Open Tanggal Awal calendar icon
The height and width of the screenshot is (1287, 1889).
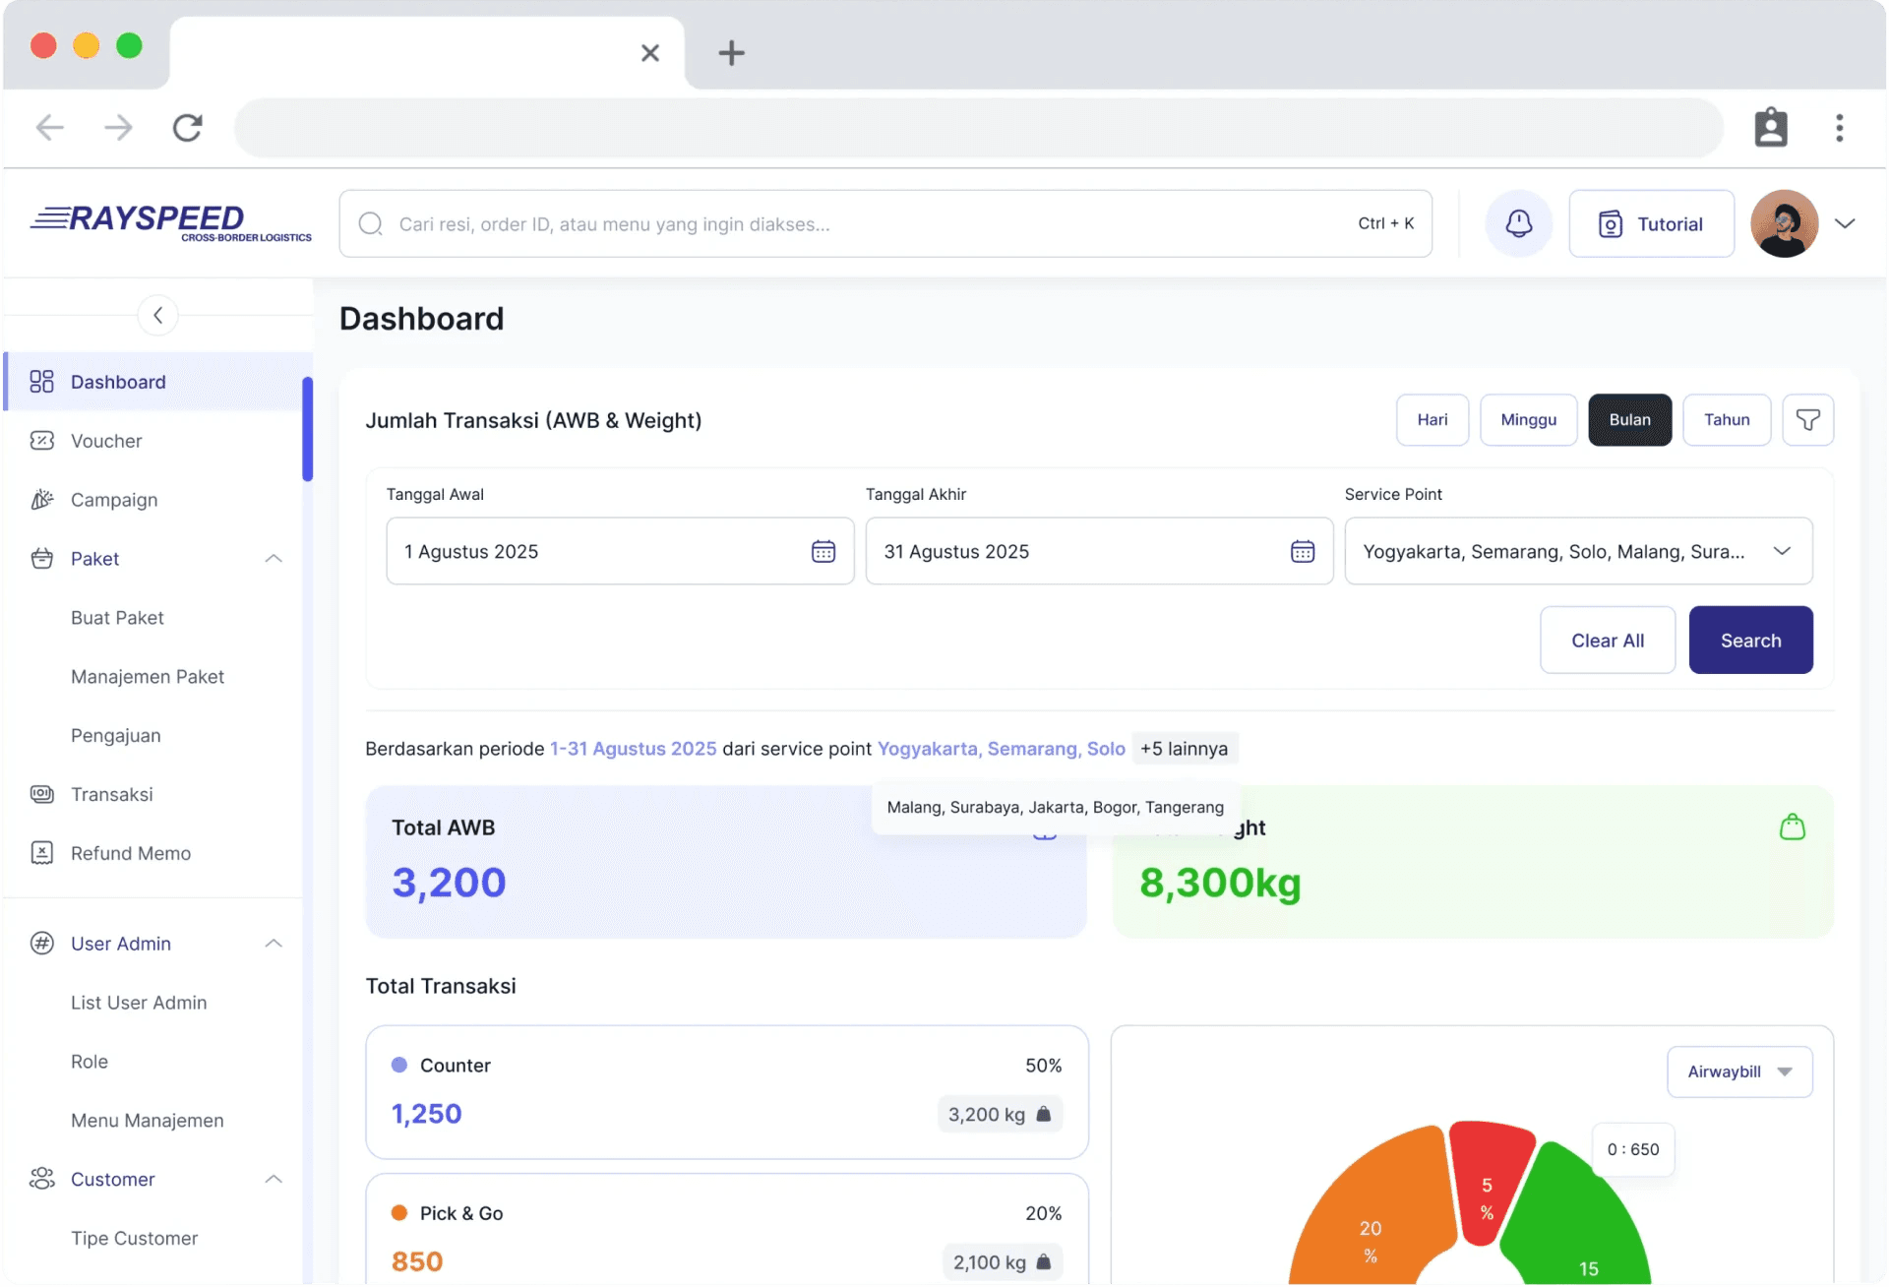823,551
